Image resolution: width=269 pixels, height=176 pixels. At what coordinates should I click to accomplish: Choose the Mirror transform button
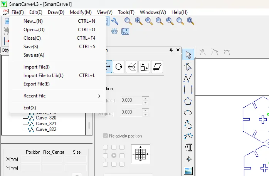click(131, 67)
